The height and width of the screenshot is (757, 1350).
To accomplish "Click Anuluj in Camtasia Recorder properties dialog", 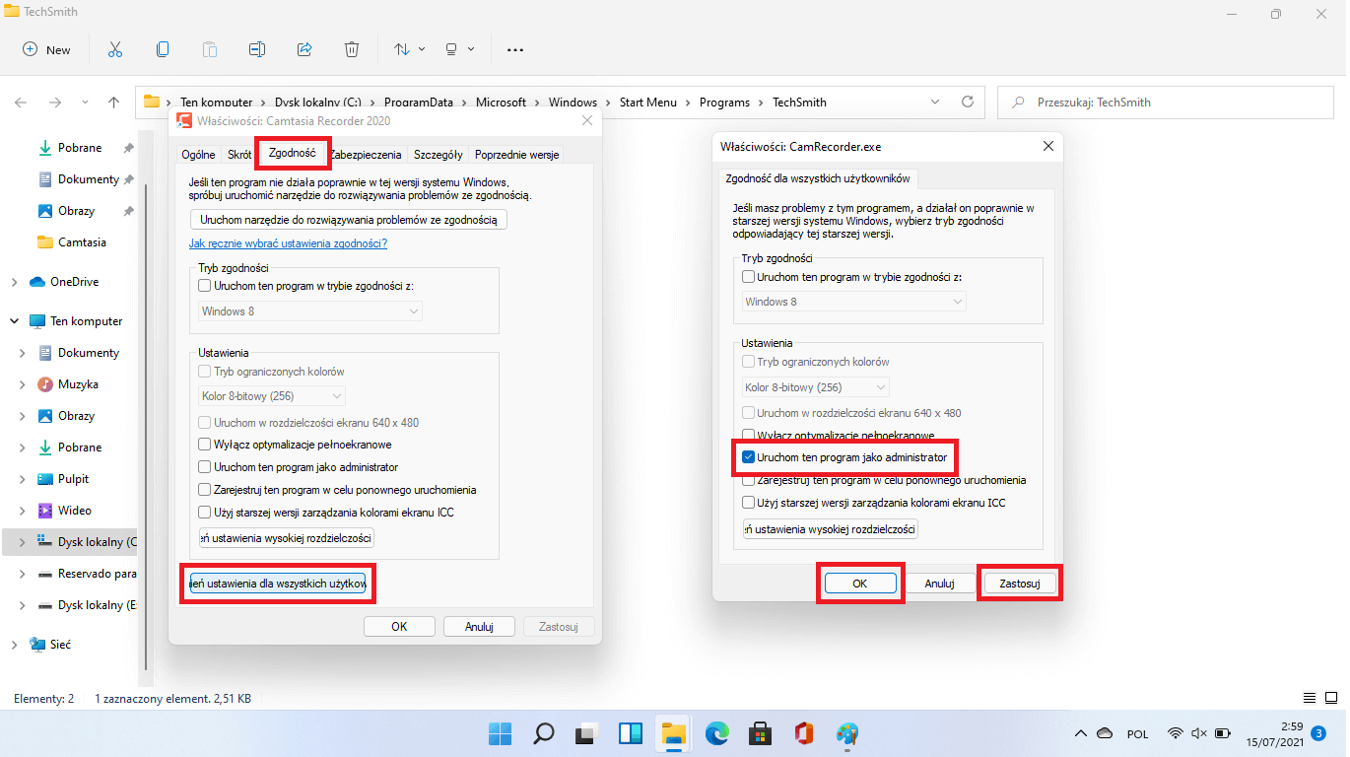I will 479,626.
